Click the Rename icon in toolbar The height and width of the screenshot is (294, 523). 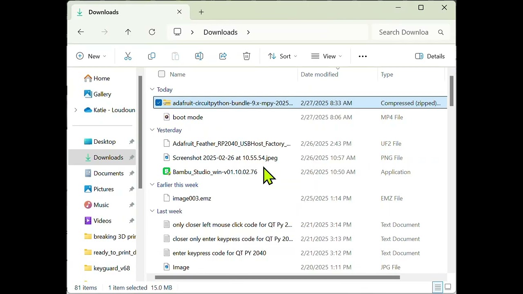pos(199,56)
